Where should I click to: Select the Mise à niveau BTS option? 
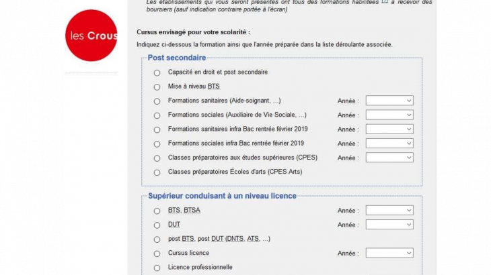157,87
